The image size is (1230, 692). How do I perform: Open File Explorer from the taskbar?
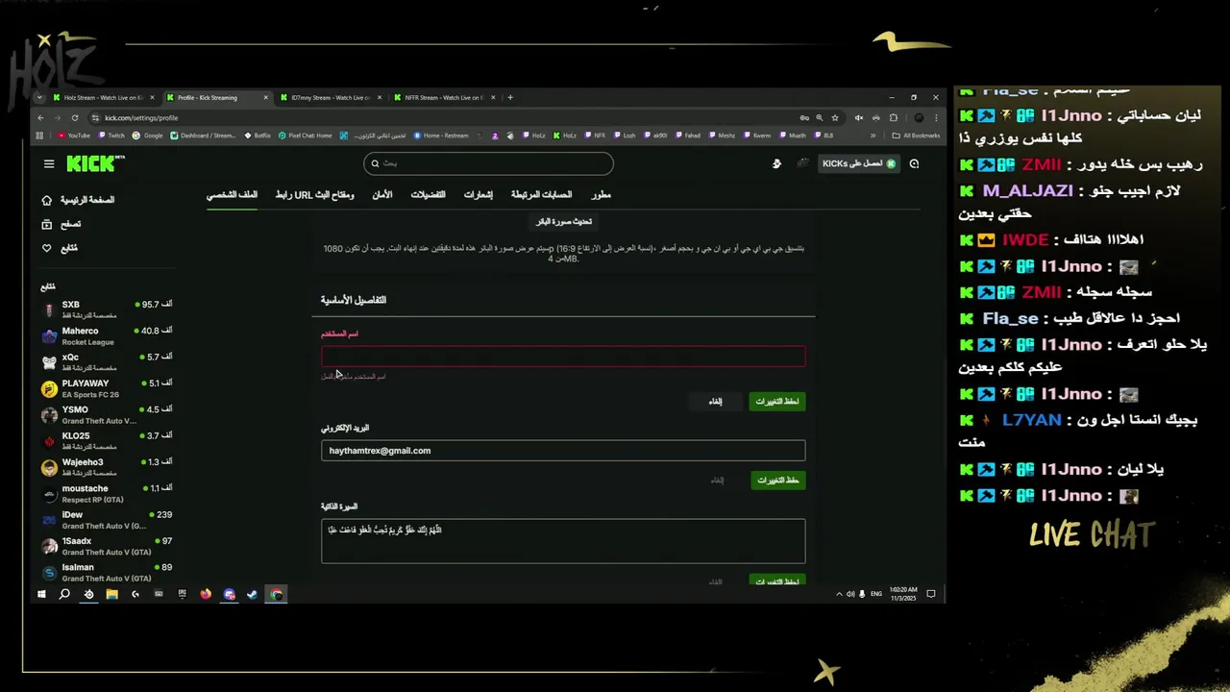tap(111, 594)
